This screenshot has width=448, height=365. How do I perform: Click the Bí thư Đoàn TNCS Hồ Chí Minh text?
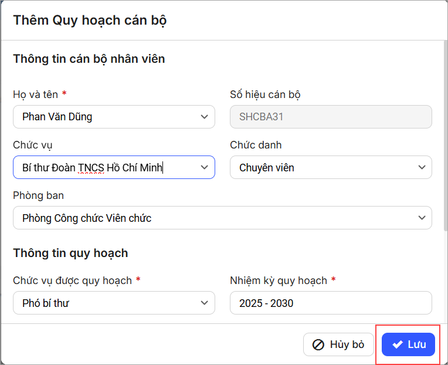click(92, 168)
